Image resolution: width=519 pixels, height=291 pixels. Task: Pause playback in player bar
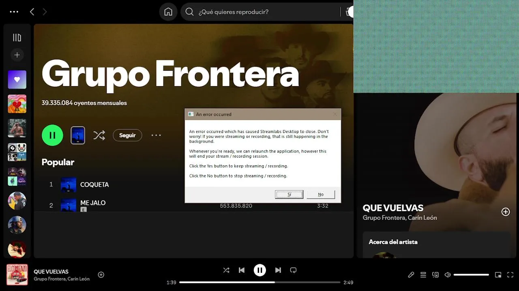point(260,270)
